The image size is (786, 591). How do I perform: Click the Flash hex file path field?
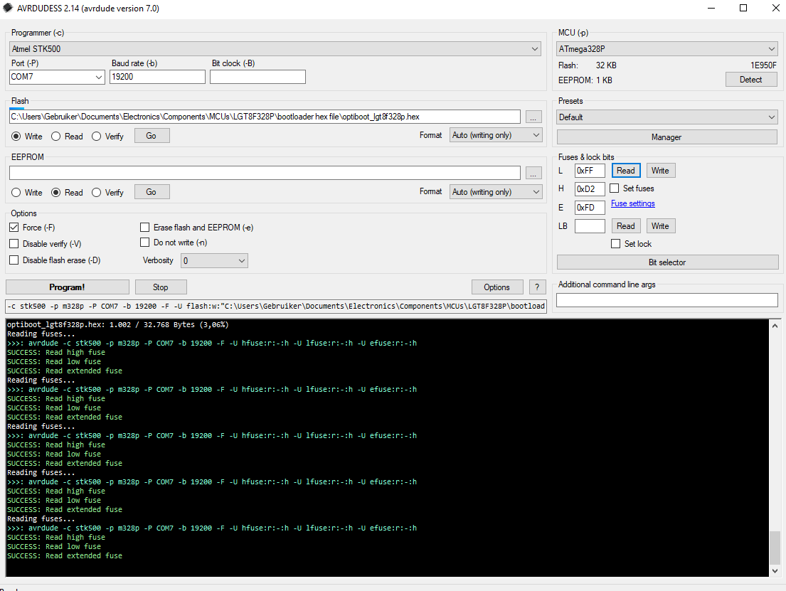265,117
